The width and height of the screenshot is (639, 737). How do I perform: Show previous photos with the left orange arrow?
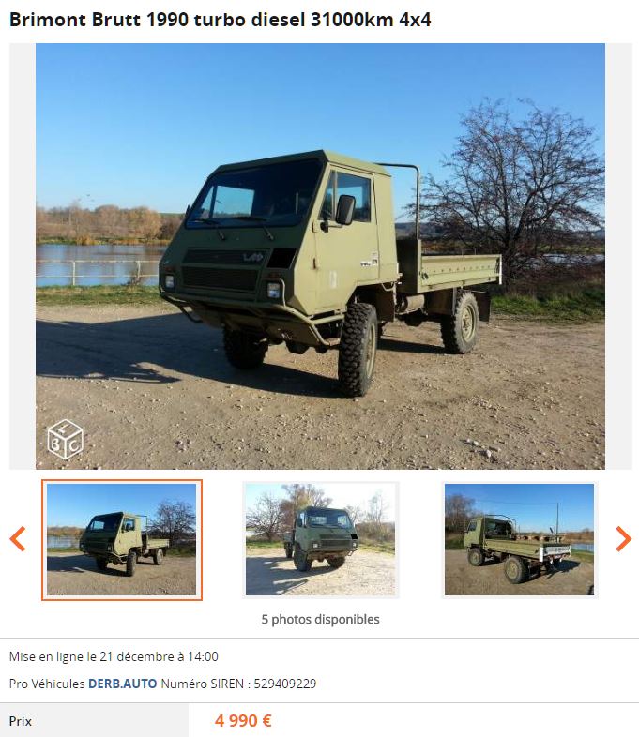coord(18,539)
